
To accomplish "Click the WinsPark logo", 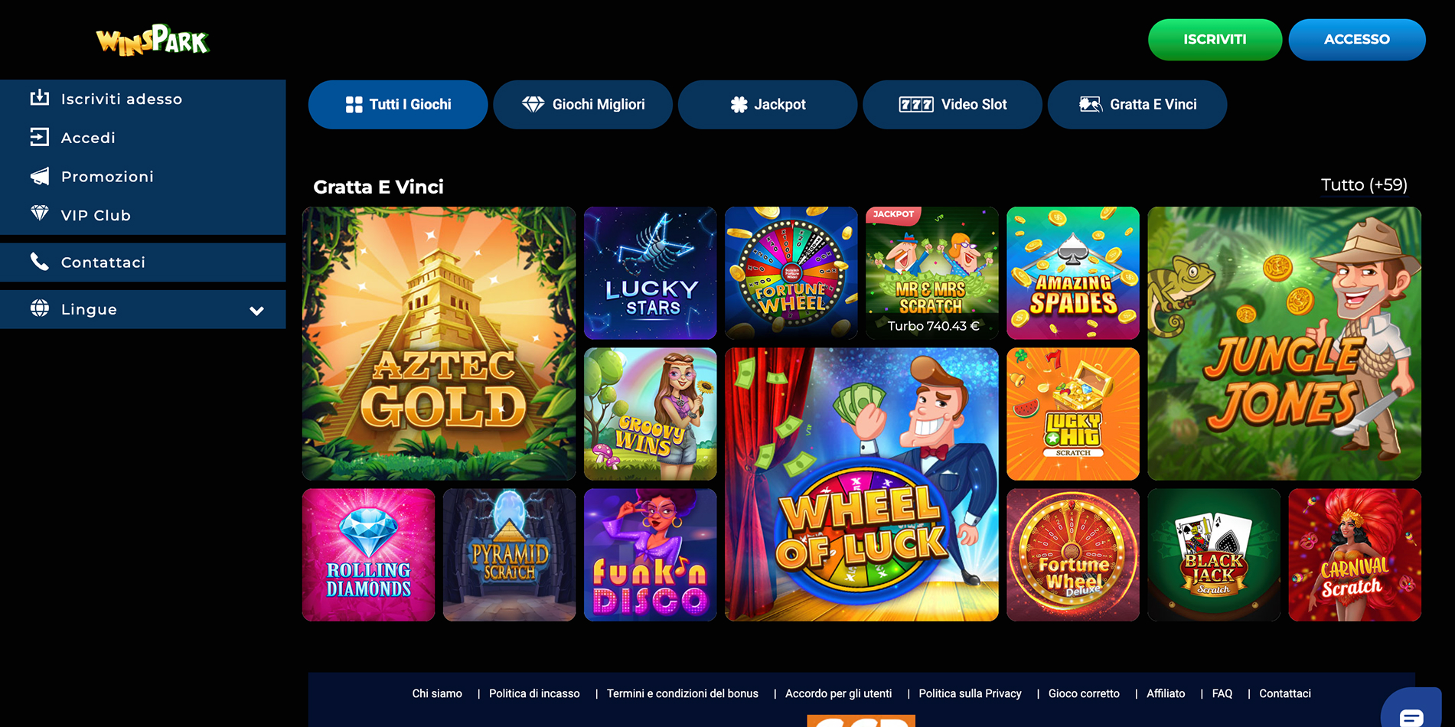I will [x=152, y=41].
